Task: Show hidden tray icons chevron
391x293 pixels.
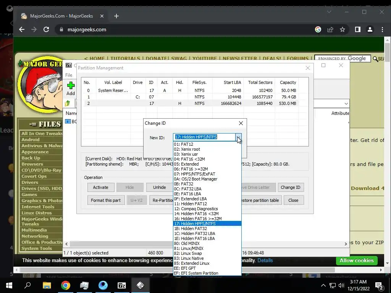Action: [x=323, y=285]
